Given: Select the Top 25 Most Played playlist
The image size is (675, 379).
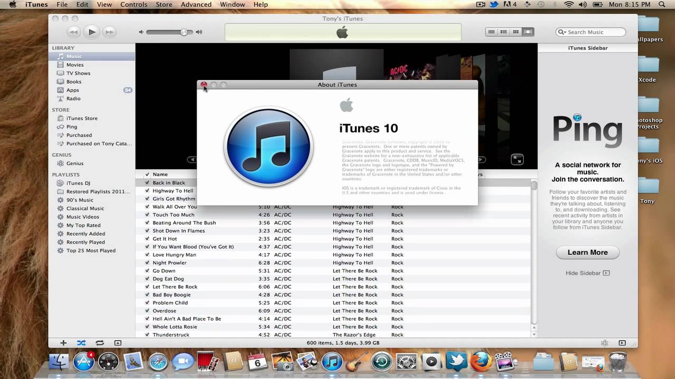Looking at the screenshot, I should pos(92,251).
